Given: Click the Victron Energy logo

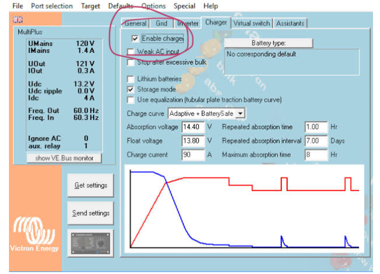Looking at the screenshot, I should [x=34, y=234].
